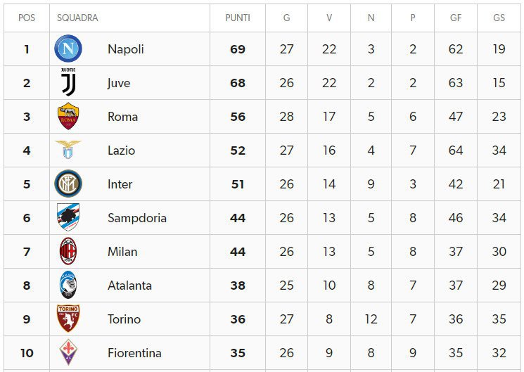Click the Atalanta crest

[68, 285]
